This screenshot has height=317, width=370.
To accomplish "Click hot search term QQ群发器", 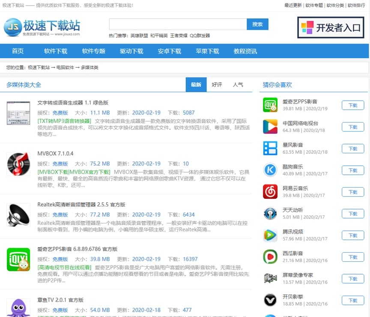I will [x=200, y=36].
